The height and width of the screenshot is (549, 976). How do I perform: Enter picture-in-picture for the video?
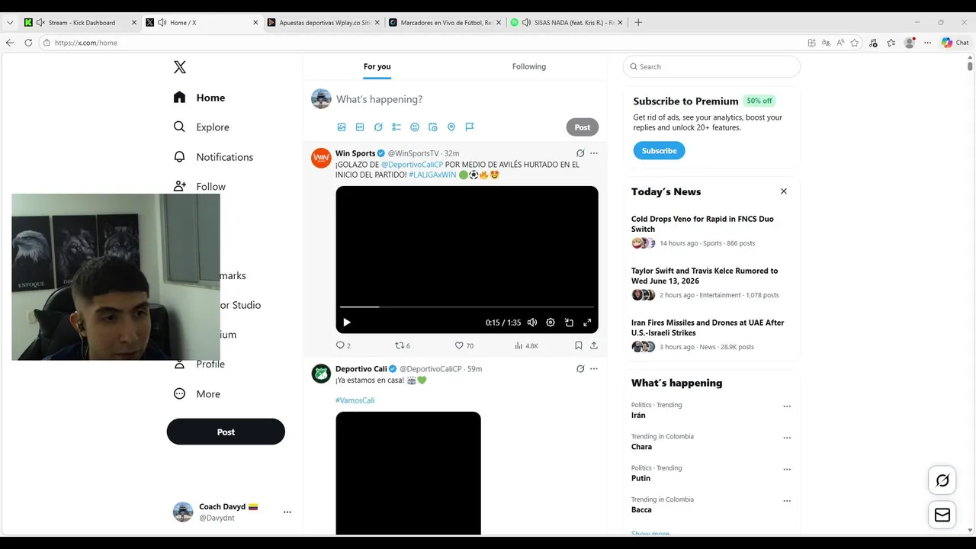point(569,323)
